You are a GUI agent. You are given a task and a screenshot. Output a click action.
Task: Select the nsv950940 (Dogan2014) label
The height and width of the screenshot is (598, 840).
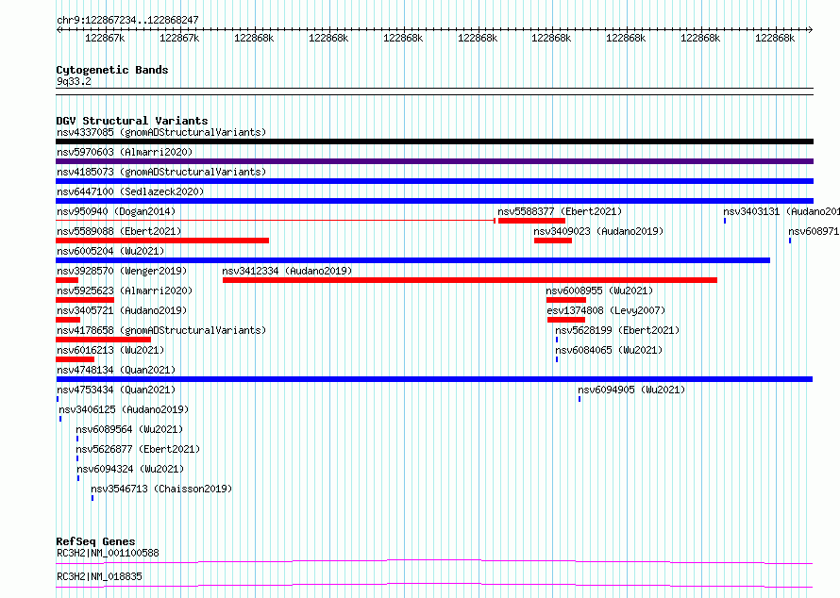[x=116, y=211]
